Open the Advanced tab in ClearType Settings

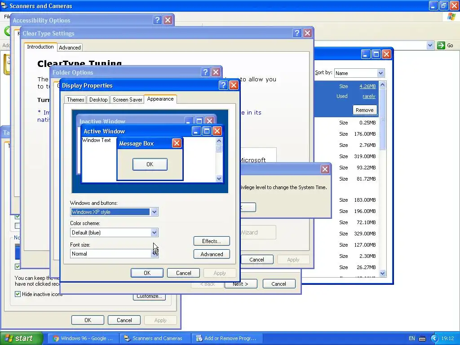tap(70, 48)
